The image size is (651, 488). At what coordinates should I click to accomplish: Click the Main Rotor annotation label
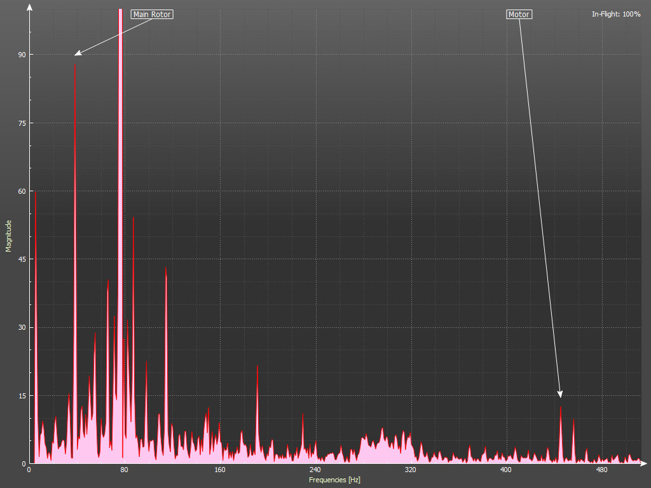[x=152, y=14]
